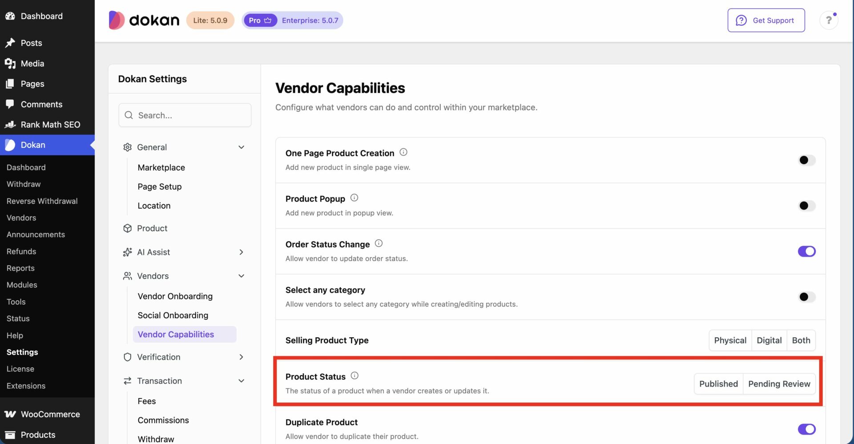
Task: Go to Commissions settings
Action: pyautogui.click(x=163, y=420)
